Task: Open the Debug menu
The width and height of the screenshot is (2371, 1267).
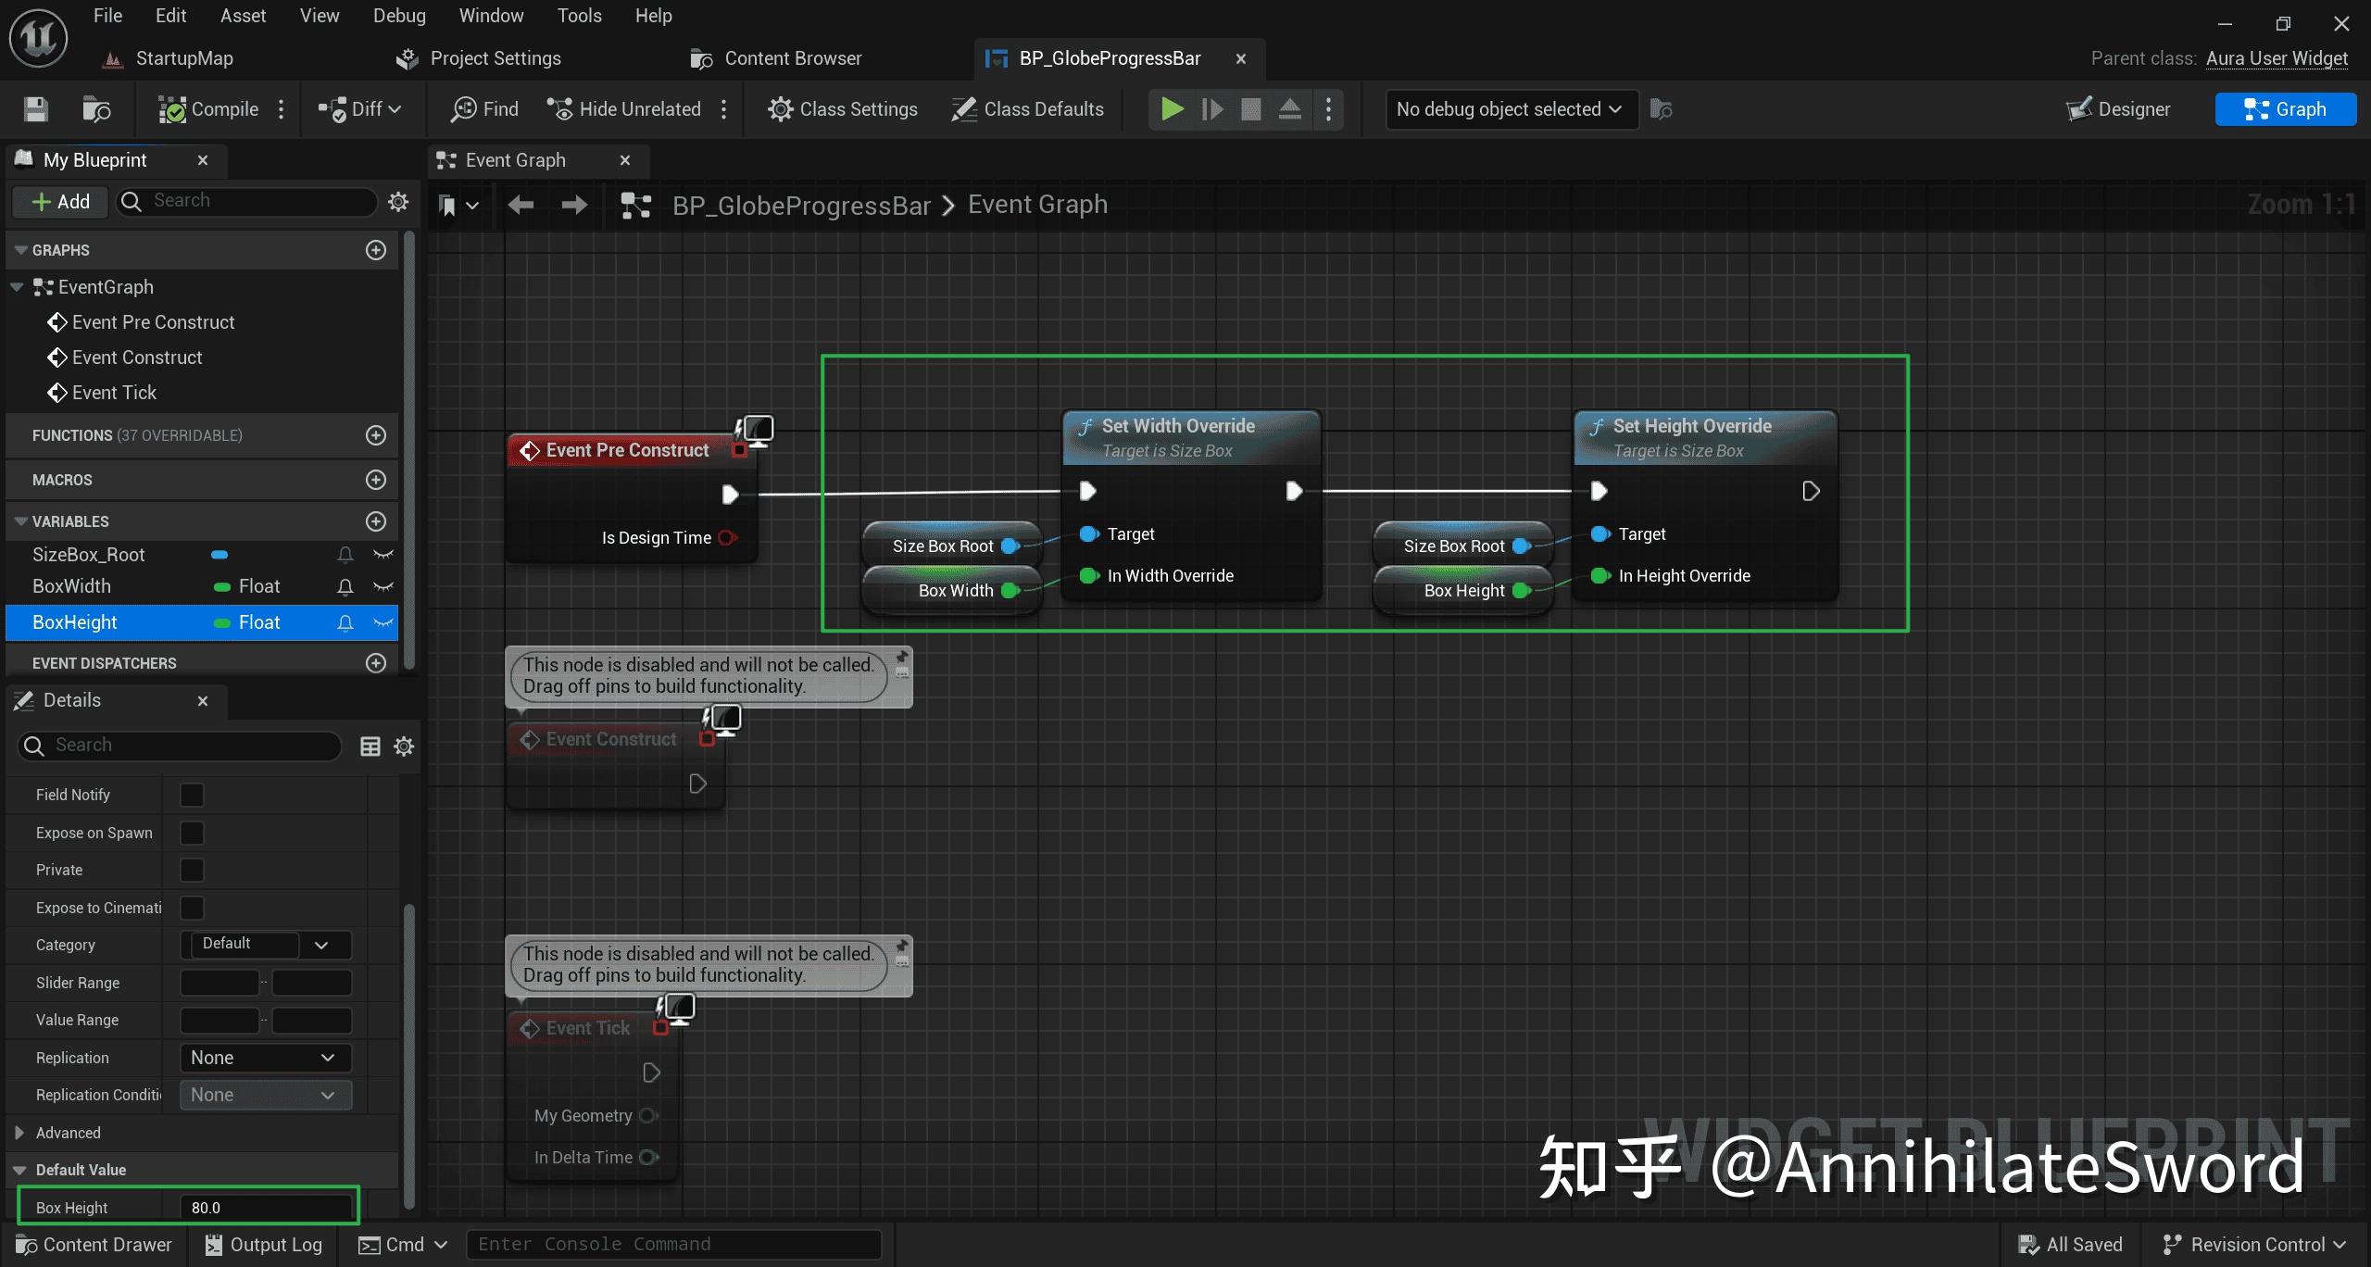Action: (398, 15)
